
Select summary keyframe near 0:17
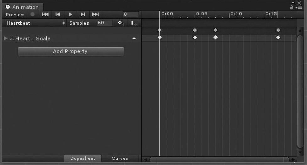click(278, 30)
